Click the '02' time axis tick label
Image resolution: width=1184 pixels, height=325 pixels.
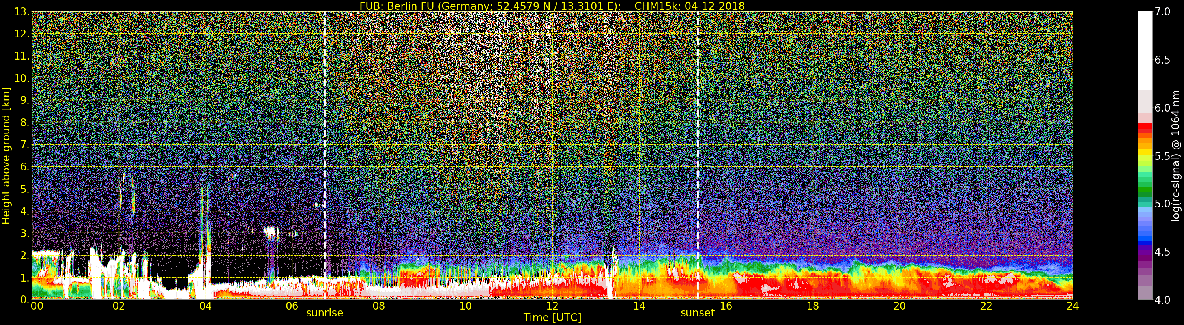point(119,306)
